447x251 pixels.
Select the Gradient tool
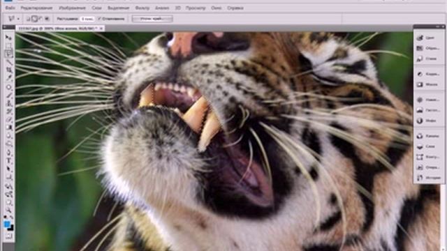pyautogui.click(x=9, y=128)
